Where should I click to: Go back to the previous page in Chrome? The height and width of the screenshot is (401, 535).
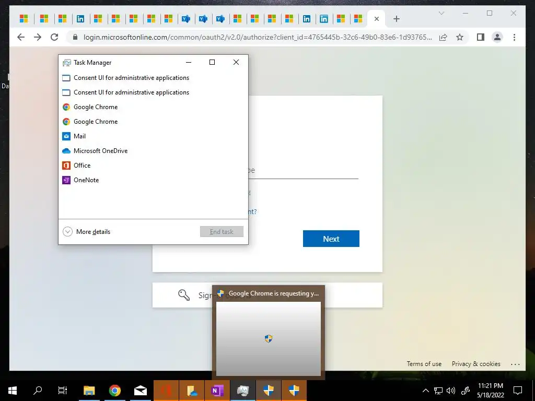click(x=21, y=37)
